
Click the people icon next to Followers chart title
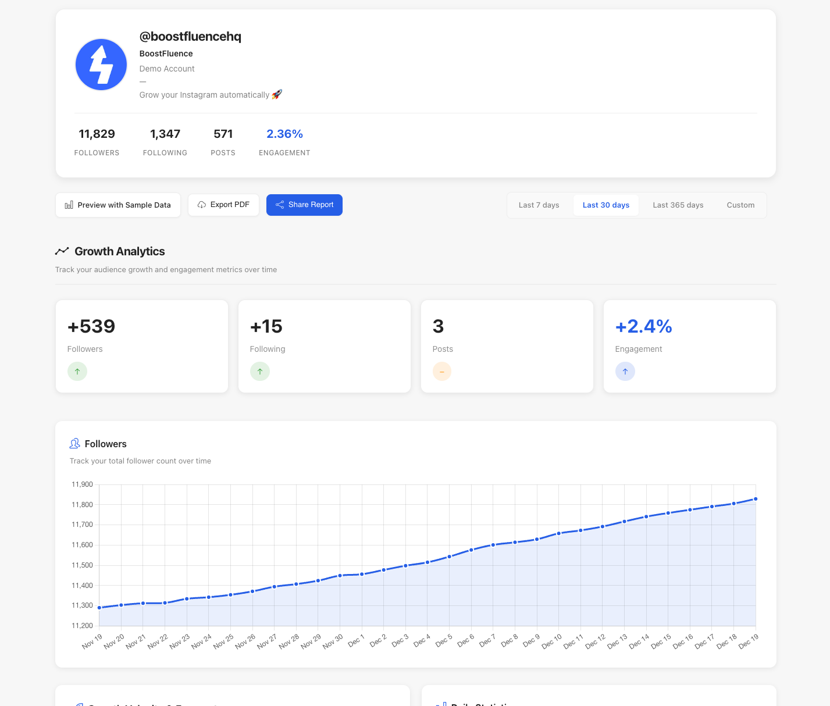tap(74, 443)
